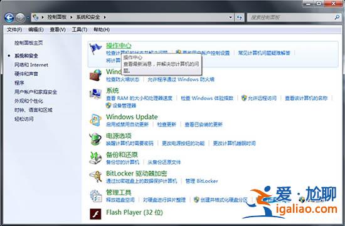The width and height of the screenshot is (345, 226).
Task: Open 从备份还原文件 link
Action: point(164,162)
